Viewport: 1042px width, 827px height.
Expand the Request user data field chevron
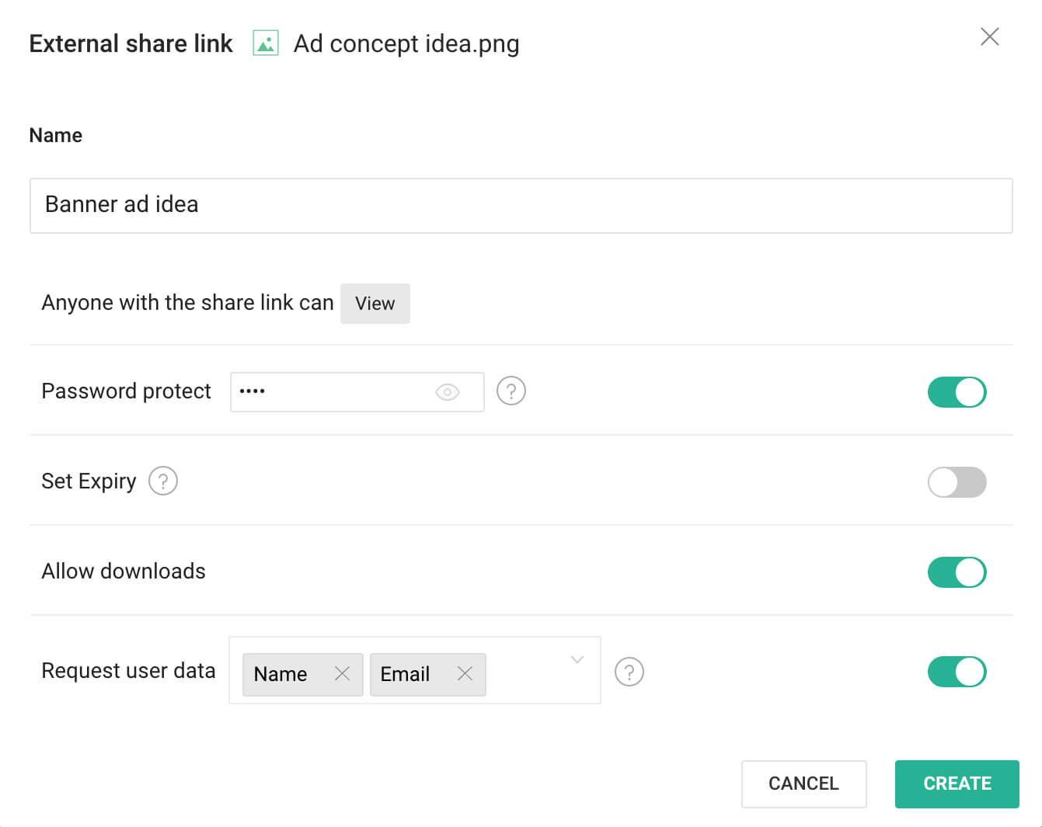point(577,660)
